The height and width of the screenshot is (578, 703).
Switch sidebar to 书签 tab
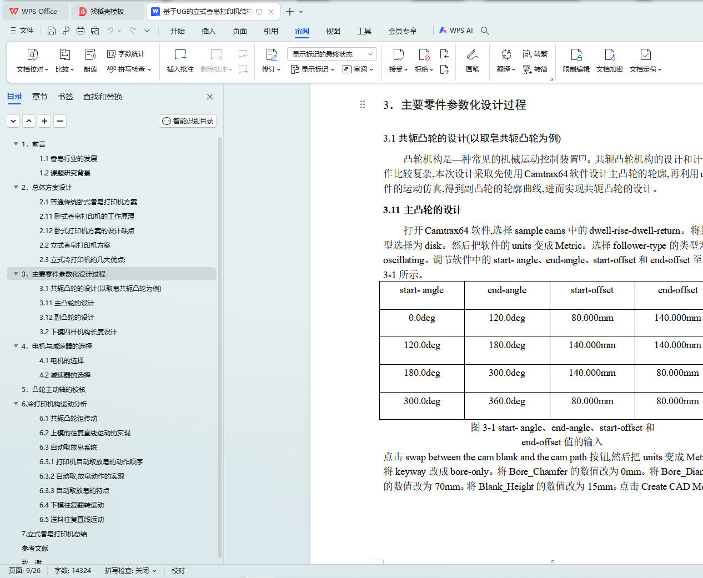point(66,97)
